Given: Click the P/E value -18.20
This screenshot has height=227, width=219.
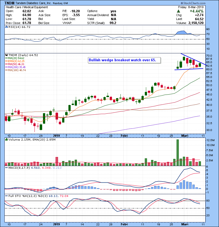Looking at the screenshot, I should (x=75, y=11).
